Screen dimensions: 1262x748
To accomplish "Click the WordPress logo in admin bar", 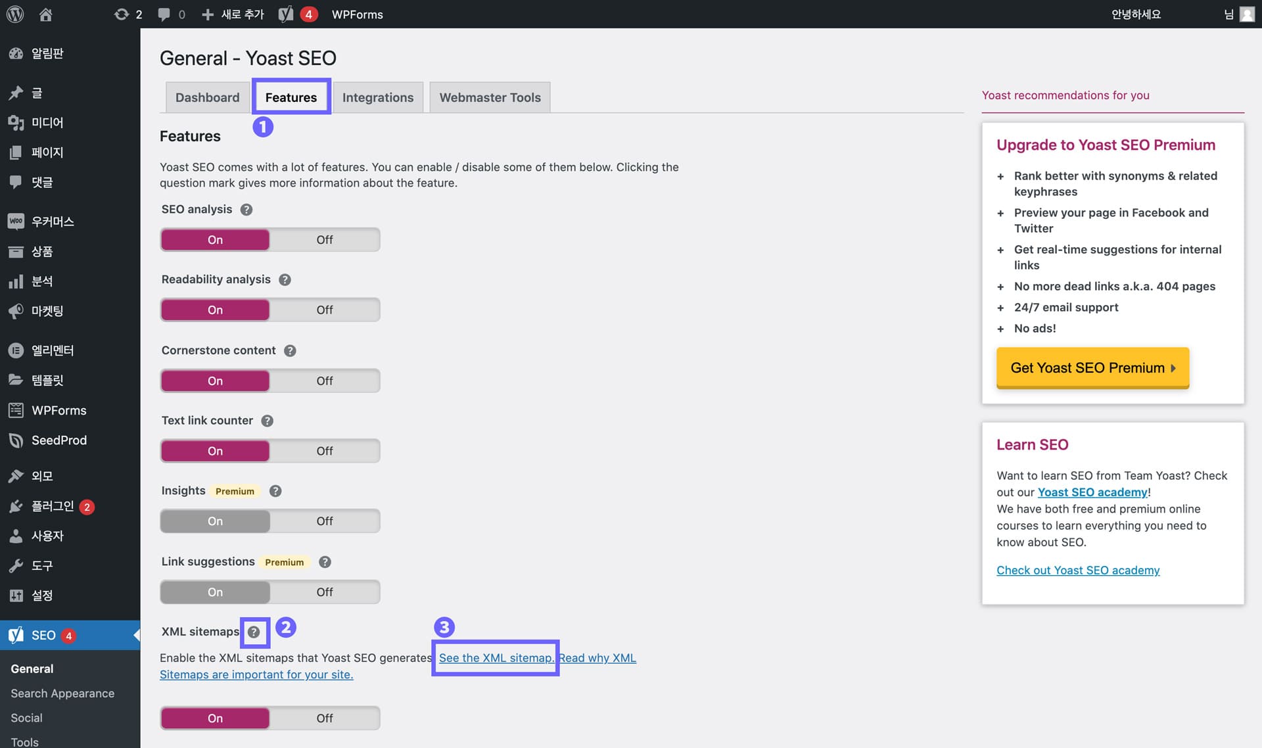I will (x=15, y=14).
